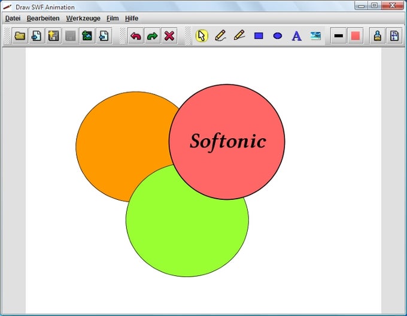Image resolution: width=407 pixels, height=316 pixels.
Task: Click the Softonic text on canvas
Action: 228,142
